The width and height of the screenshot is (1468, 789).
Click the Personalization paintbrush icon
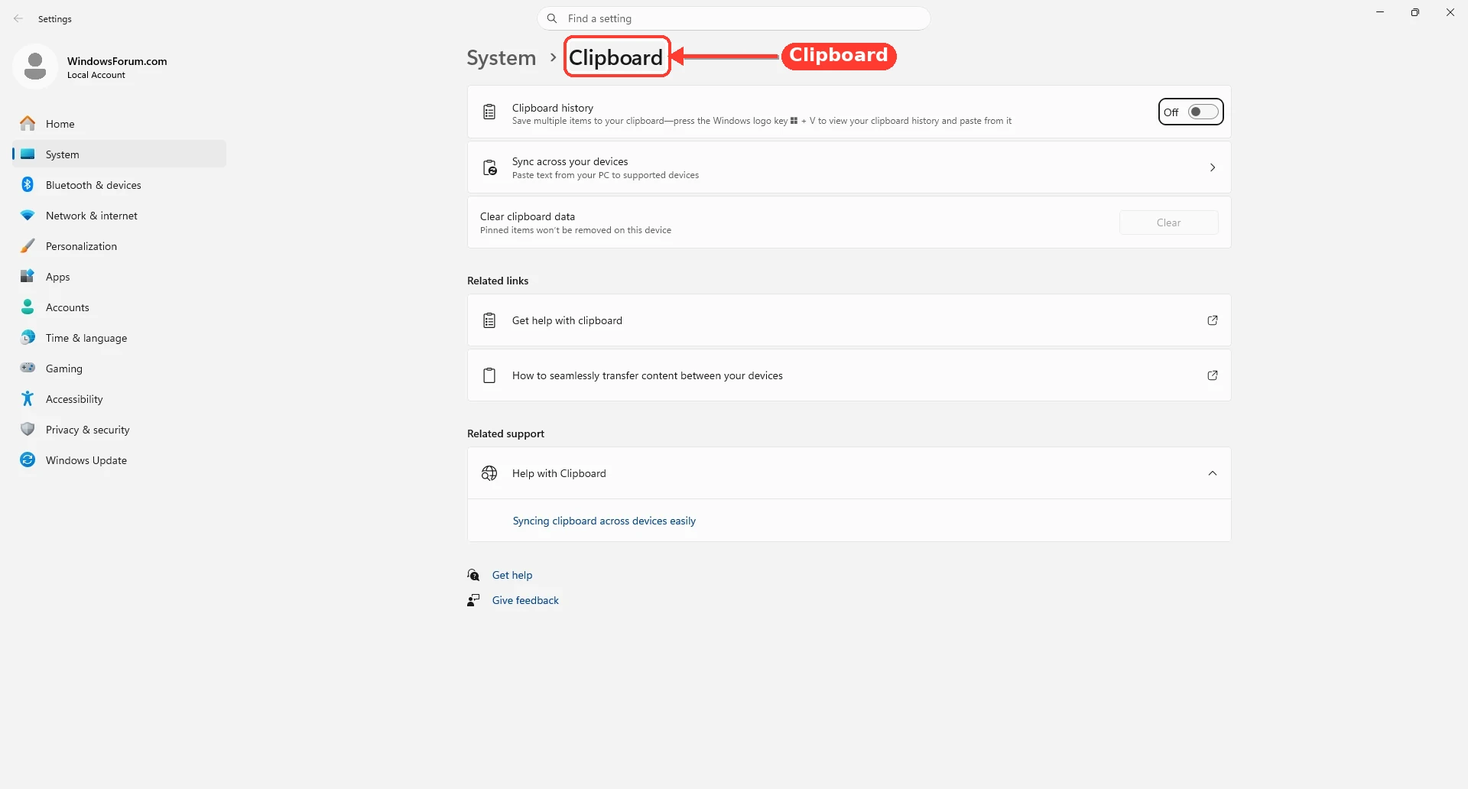pos(28,245)
